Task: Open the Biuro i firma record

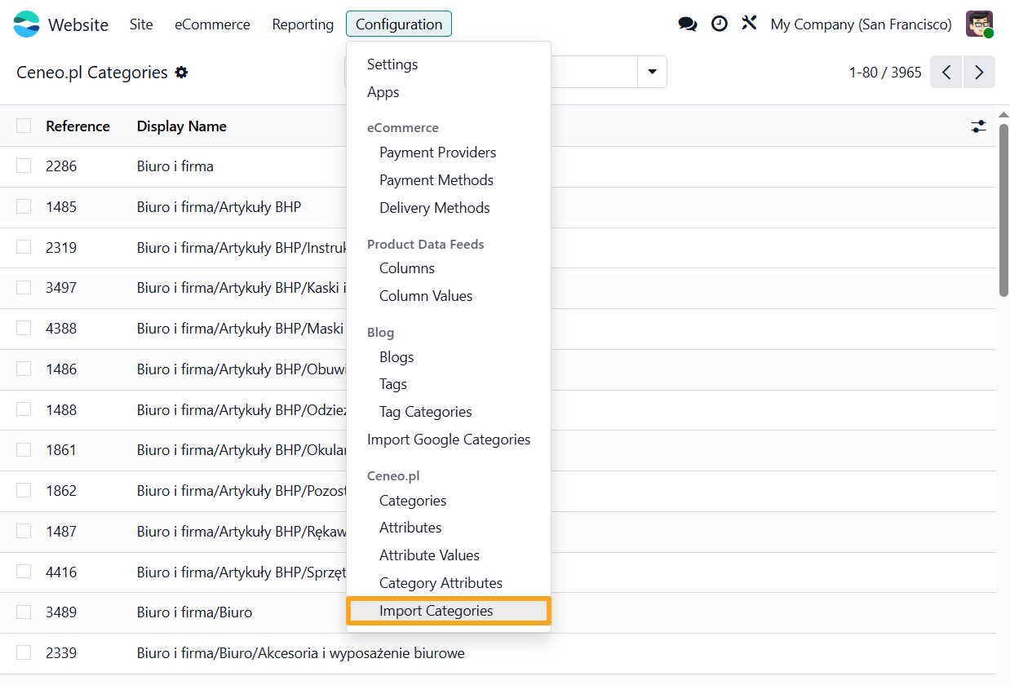Action: pos(175,166)
